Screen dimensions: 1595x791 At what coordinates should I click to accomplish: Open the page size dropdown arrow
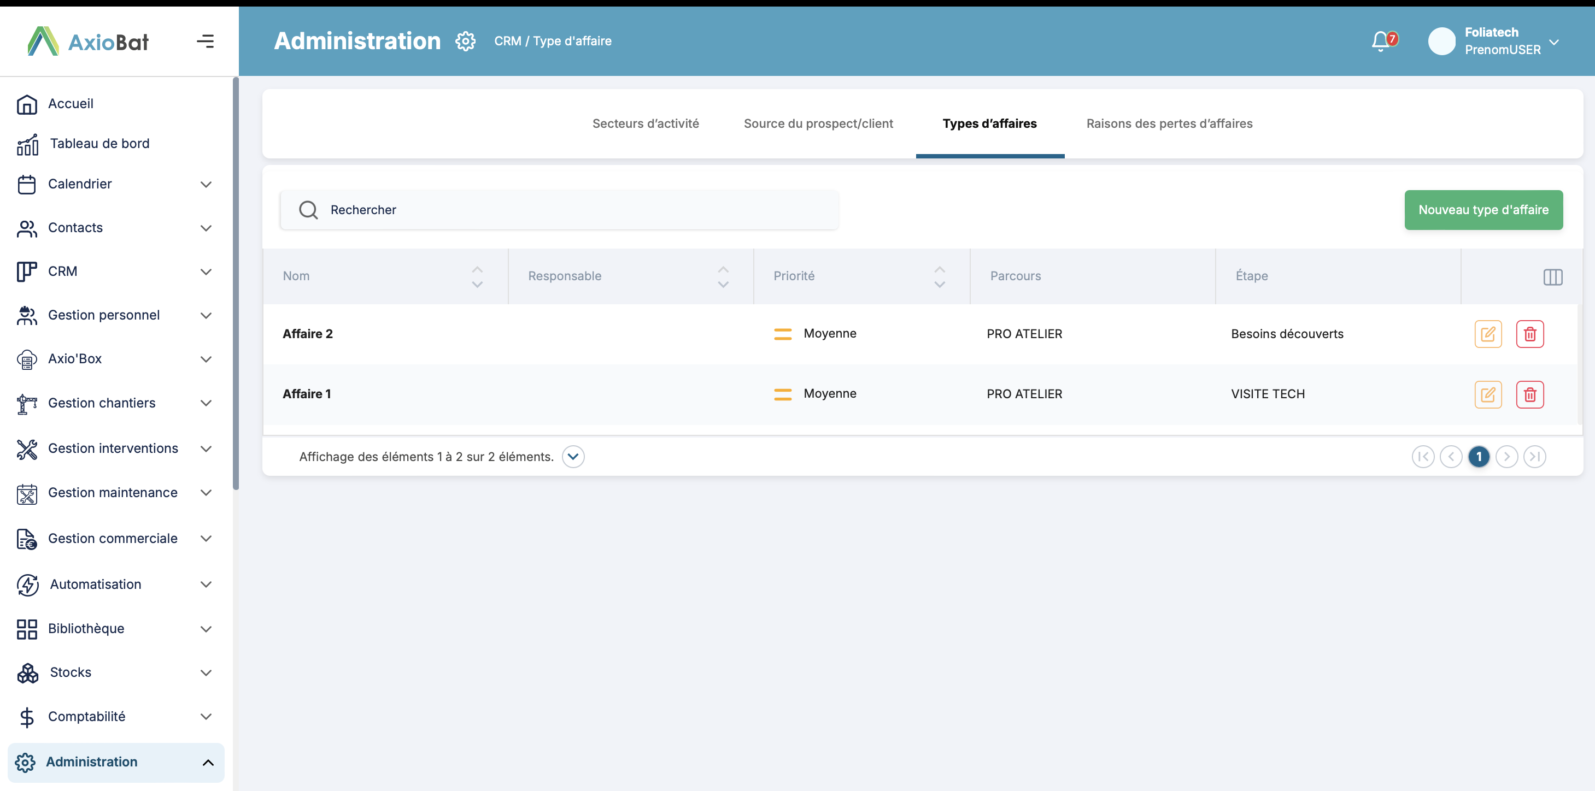coord(573,457)
